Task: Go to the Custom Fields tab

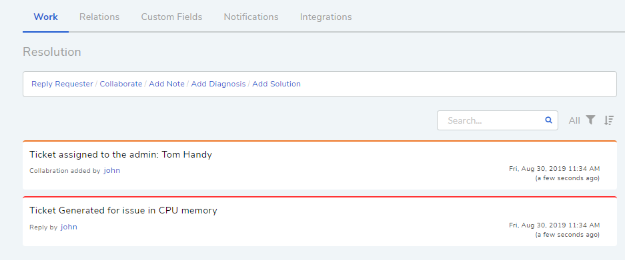Action: click(x=171, y=17)
